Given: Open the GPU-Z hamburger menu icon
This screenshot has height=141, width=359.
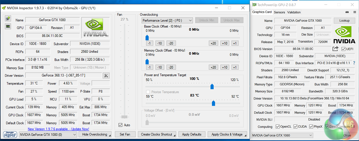Looking at the screenshot, I should tap(355, 12).
